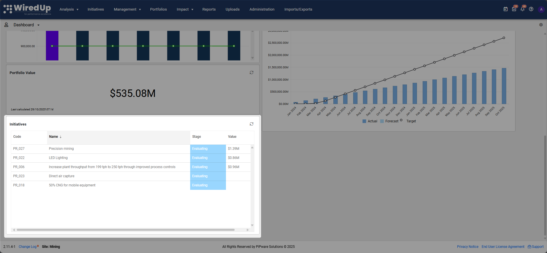This screenshot has width=547, height=253.
Task: Click the WiredUp logo
Action: pyautogui.click(x=27, y=9)
